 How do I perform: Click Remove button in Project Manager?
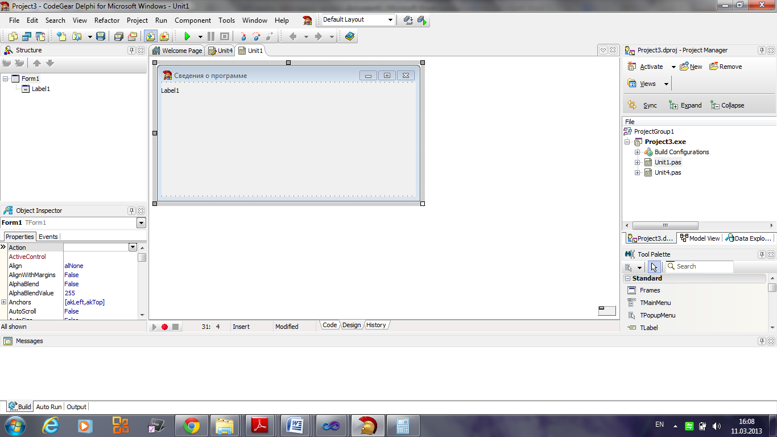tap(726, 67)
